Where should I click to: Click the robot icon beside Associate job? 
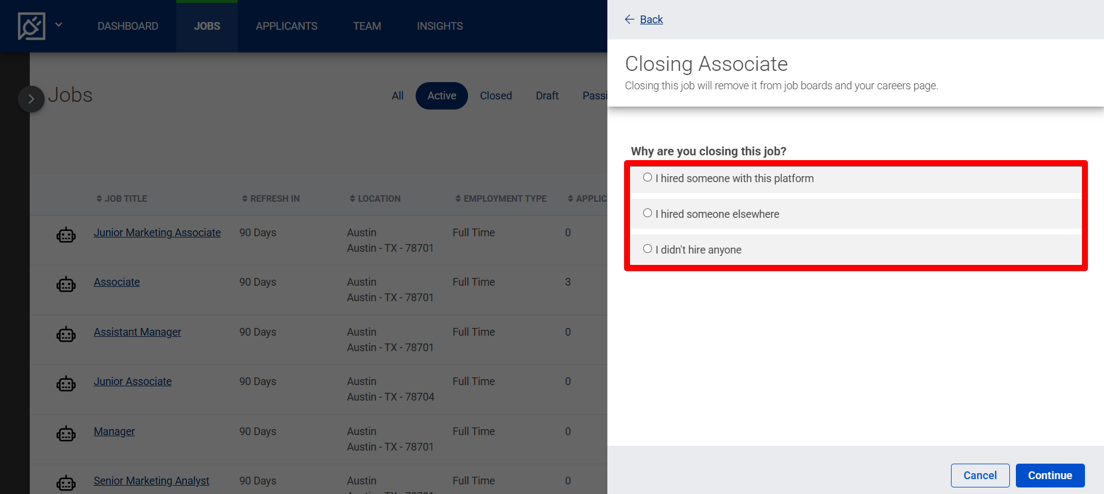66,285
